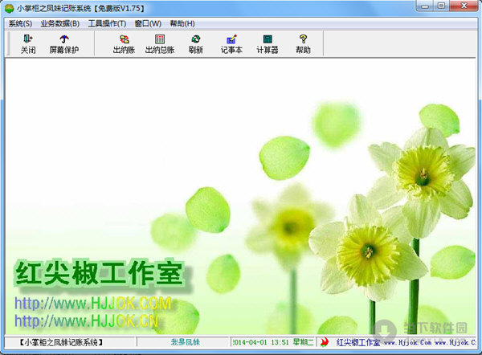The width and height of the screenshot is (482, 355).
Task: Click the 帮助 help question-mark icon
Action: pos(303,44)
